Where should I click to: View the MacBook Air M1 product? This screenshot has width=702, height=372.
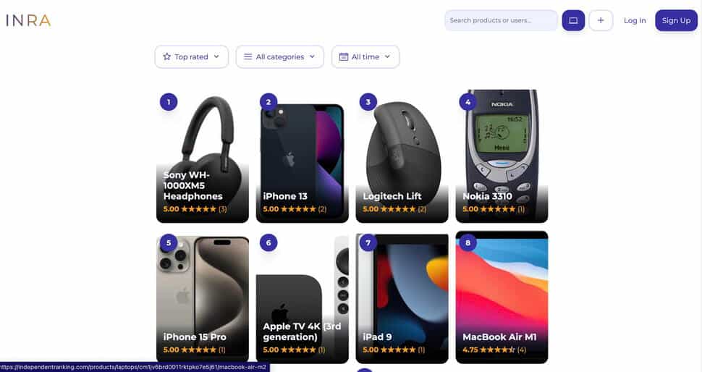pos(502,297)
